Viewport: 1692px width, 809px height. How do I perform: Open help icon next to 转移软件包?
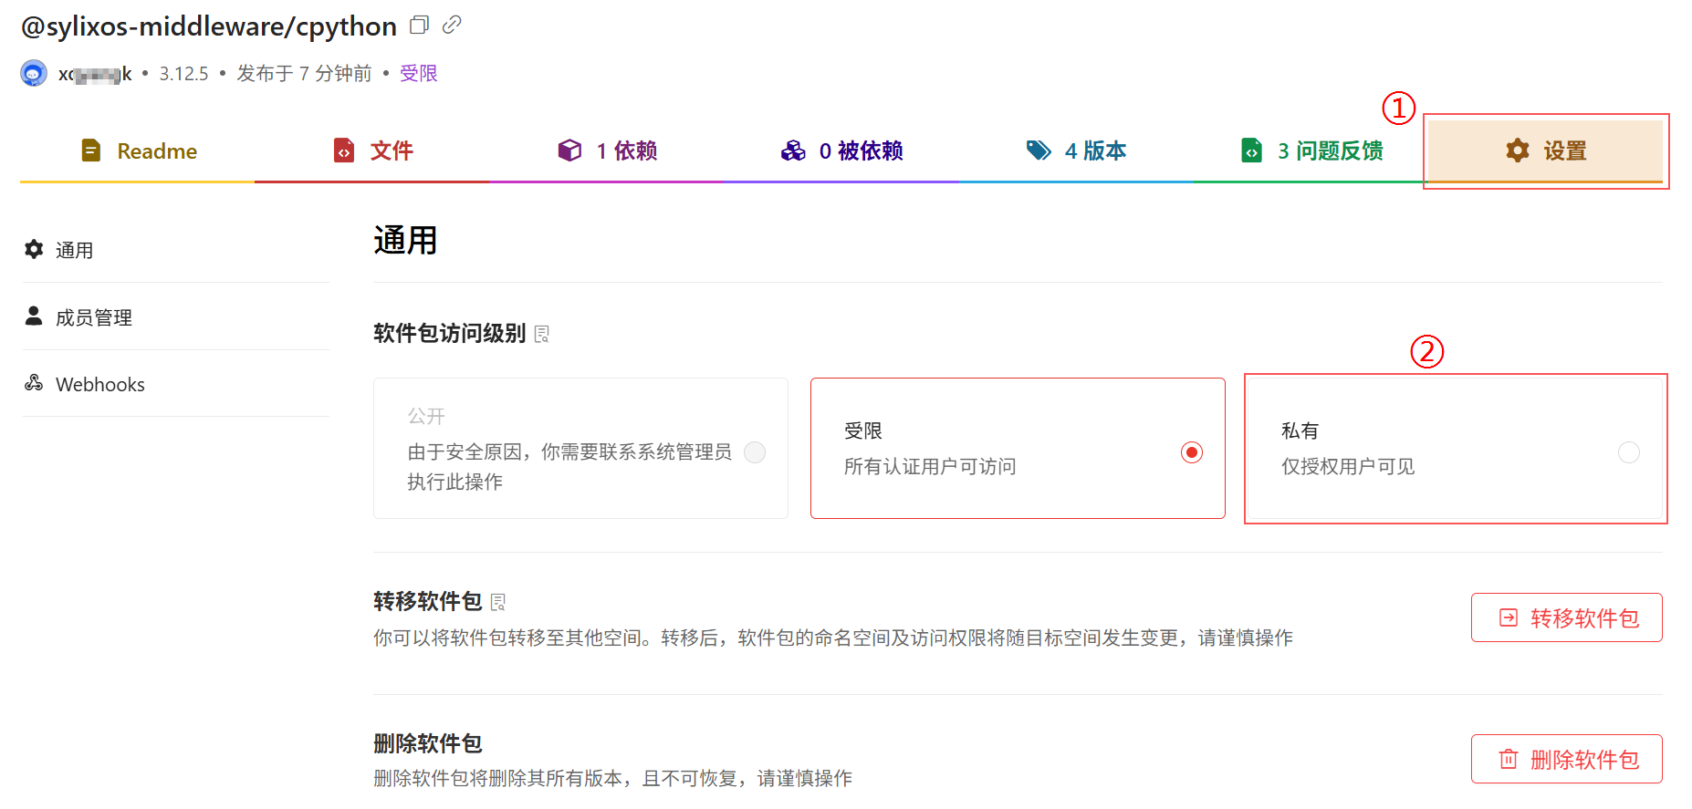(498, 603)
